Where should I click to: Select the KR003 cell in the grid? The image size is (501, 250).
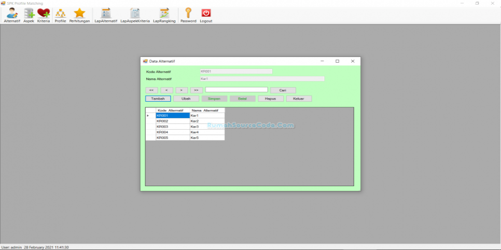tap(173, 127)
